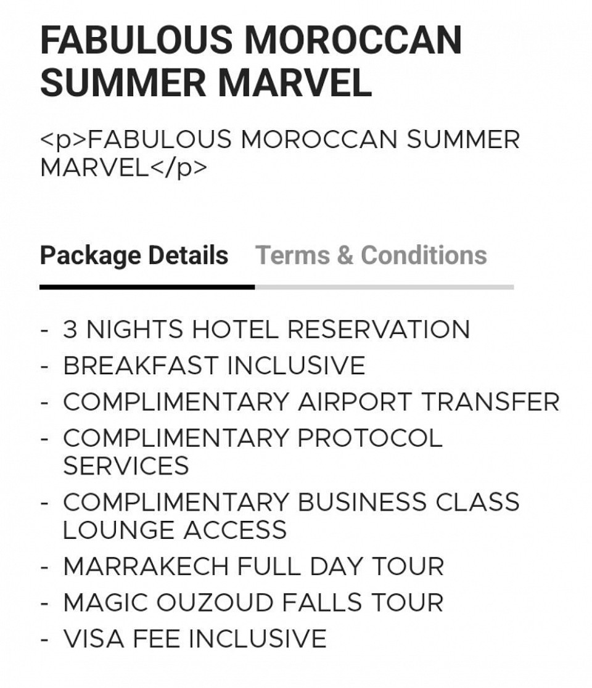
Task: Select the 3 Nights Hotel Reservation item
Action: click(x=266, y=329)
